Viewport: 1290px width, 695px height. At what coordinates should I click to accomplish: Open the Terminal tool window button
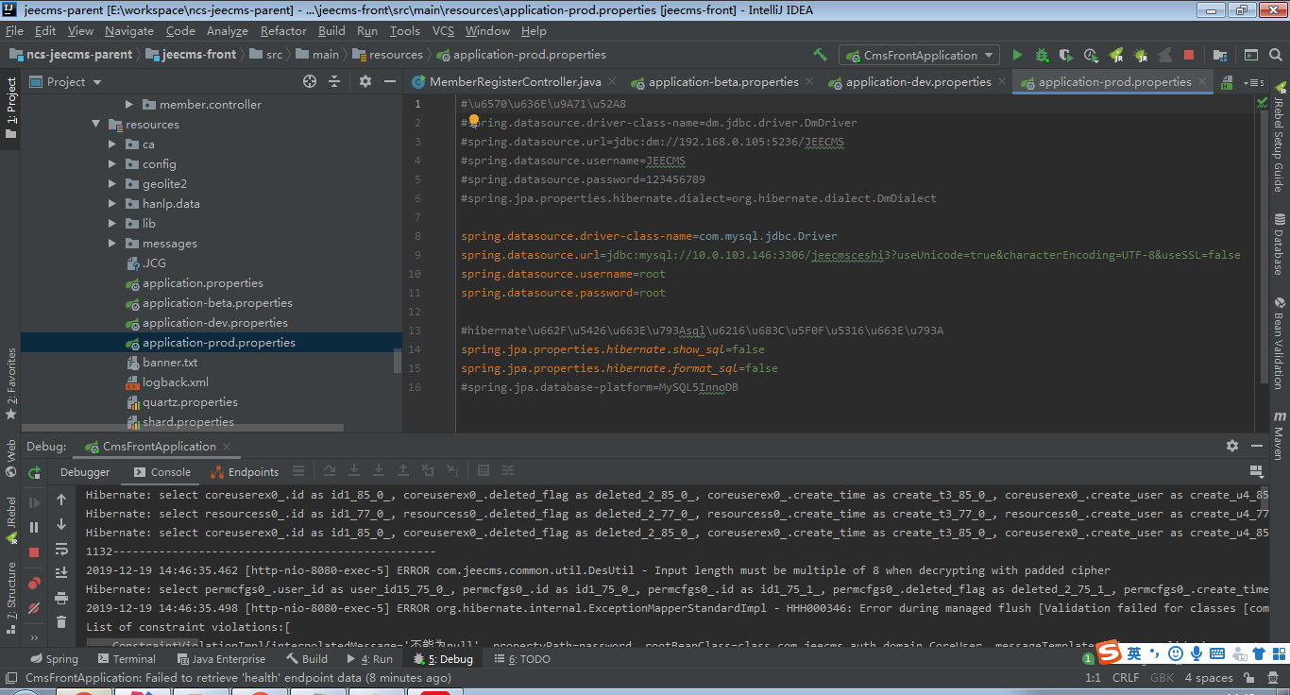pyautogui.click(x=126, y=659)
